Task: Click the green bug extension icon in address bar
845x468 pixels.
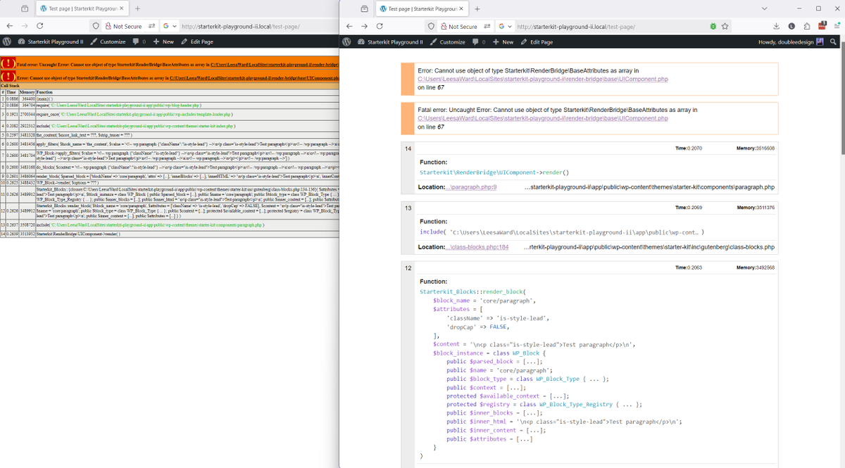Action: click(713, 26)
